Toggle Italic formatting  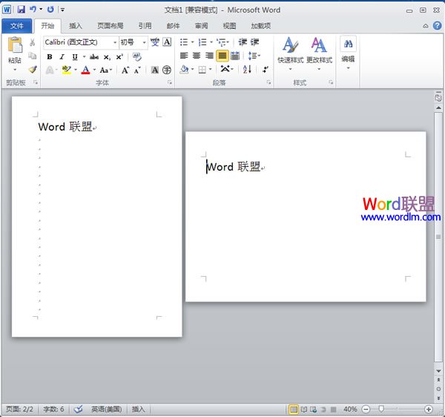click(62, 57)
